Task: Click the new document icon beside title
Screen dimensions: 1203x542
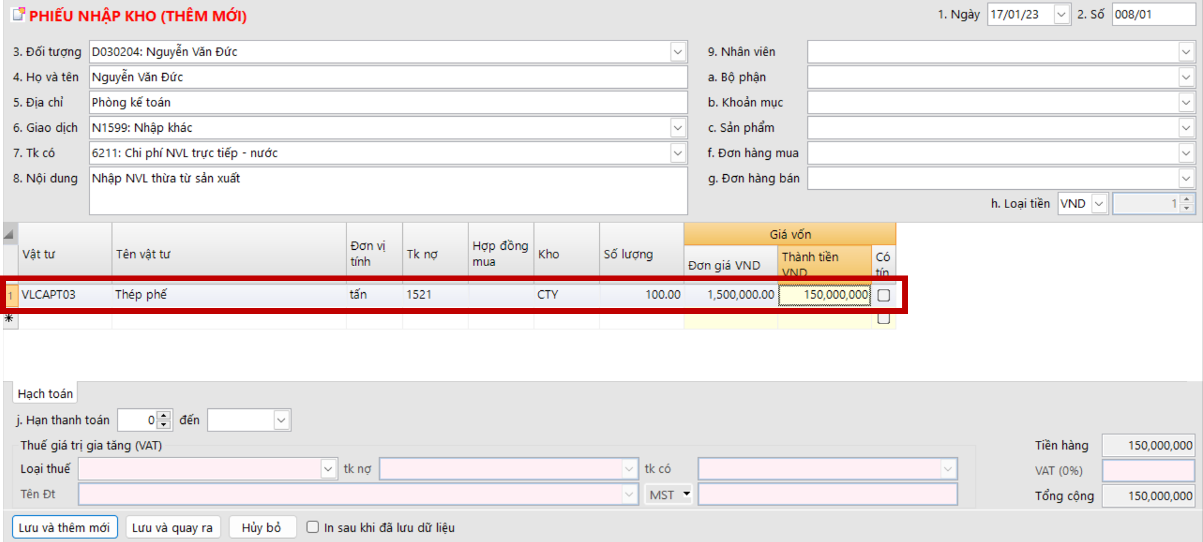Action: click(18, 14)
